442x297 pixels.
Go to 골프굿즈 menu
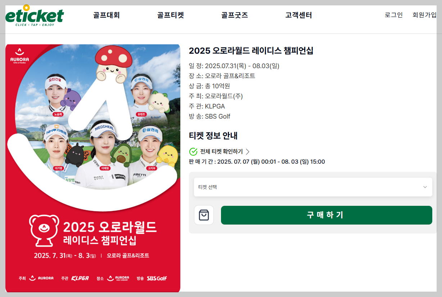tap(235, 15)
